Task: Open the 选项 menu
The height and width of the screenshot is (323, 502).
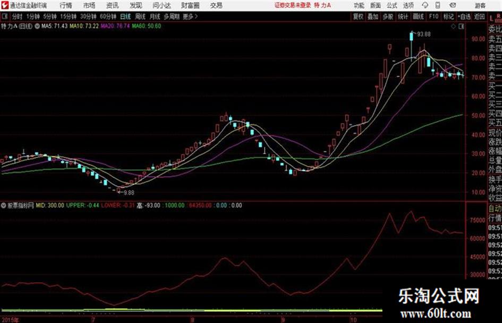Action: pyautogui.click(x=408, y=5)
